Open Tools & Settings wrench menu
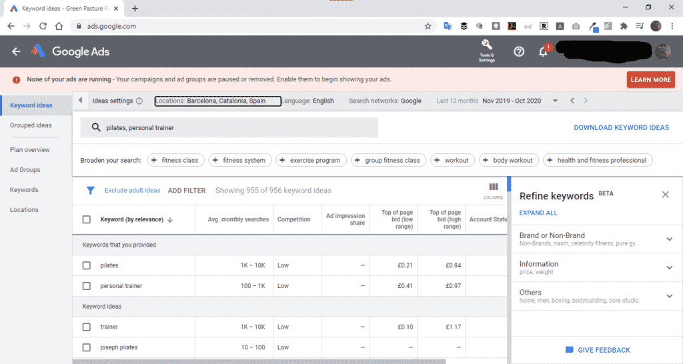Image resolution: width=683 pixels, height=364 pixels. click(486, 51)
